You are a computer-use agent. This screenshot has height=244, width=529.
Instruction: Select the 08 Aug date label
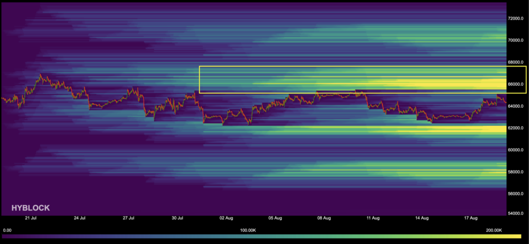[x=324, y=218]
